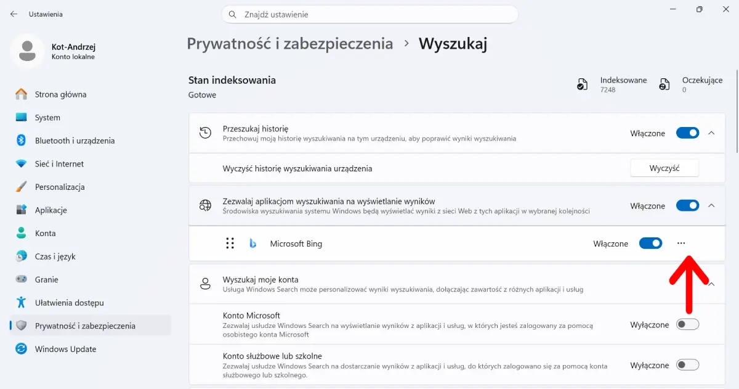Click the Granie controller icon

[22, 279]
